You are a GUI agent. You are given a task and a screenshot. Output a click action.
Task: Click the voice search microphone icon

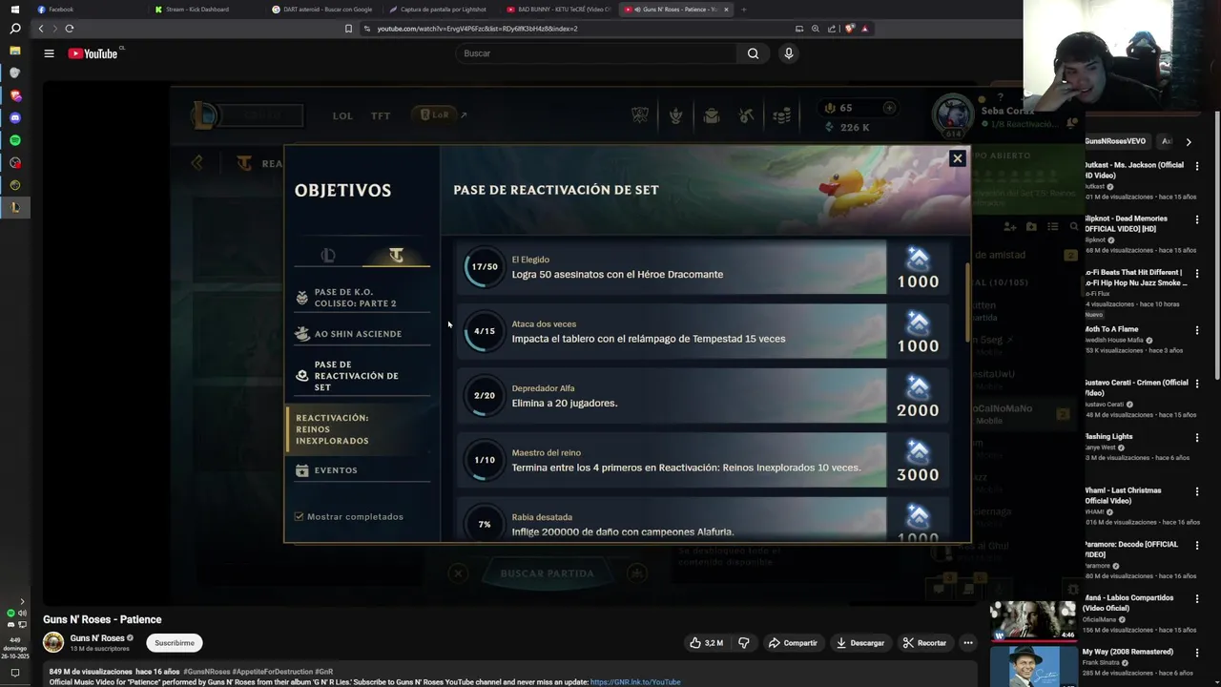tap(789, 53)
